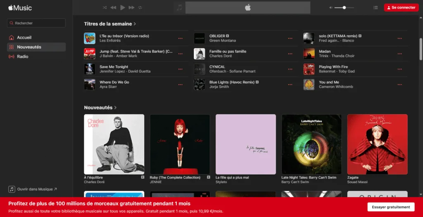Mute using the volume speaker icon
423x217 pixels.
(331, 7)
